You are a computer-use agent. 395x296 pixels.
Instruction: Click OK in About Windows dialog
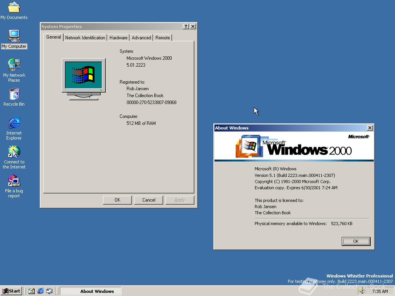(356, 241)
